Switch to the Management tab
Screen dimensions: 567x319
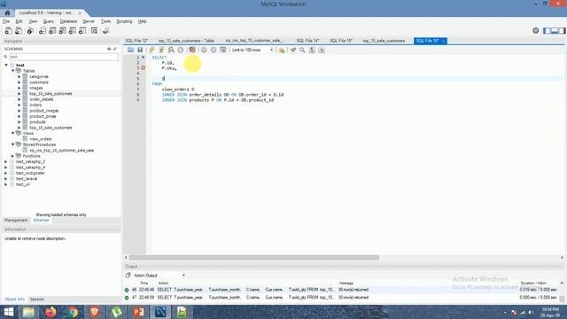(16, 220)
